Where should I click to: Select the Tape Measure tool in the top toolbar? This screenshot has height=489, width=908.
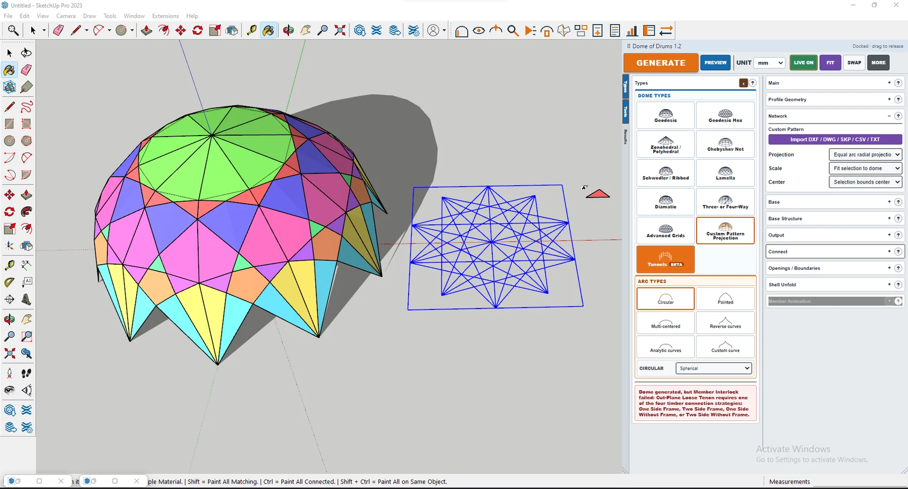click(x=251, y=31)
